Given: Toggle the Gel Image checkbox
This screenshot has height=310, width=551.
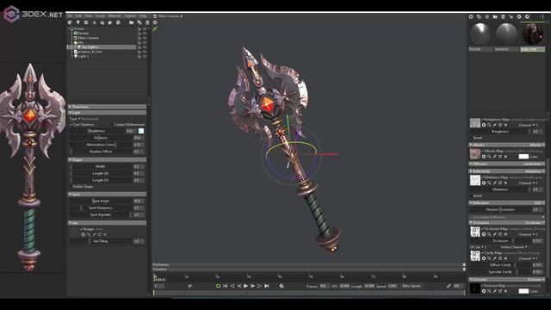Looking at the screenshot, I should click(x=81, y=229).
